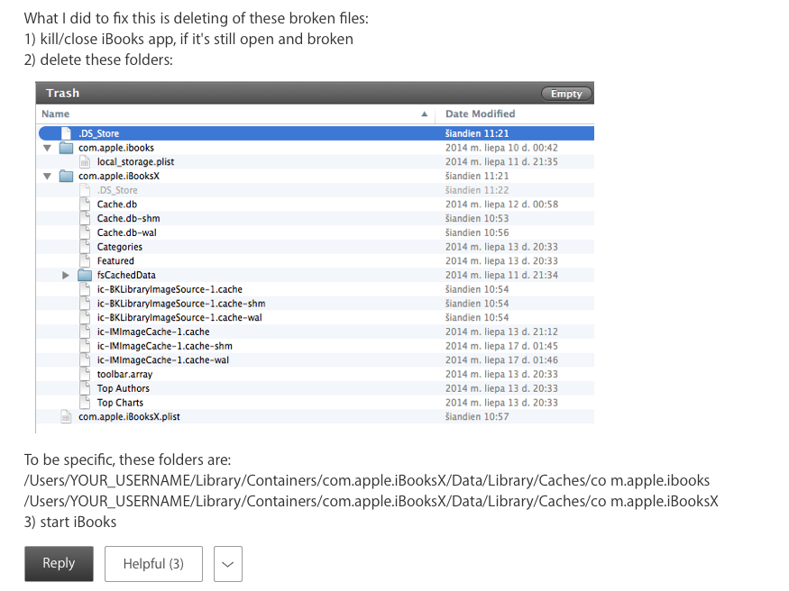This screenshot has width=789, height=591.
Task: Select the Categories file name
Action: click(x=120, y=247)
